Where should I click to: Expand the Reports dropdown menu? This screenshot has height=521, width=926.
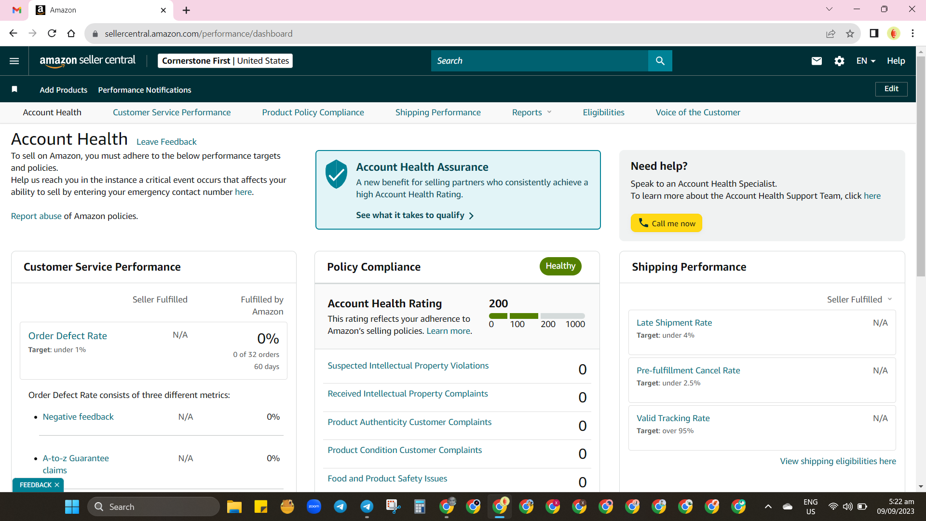pos(531,112)
